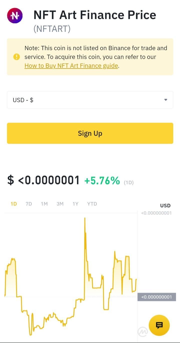180x343 pixels.
Task: Click the yellow Sign Up button
Action: point(90,133)
